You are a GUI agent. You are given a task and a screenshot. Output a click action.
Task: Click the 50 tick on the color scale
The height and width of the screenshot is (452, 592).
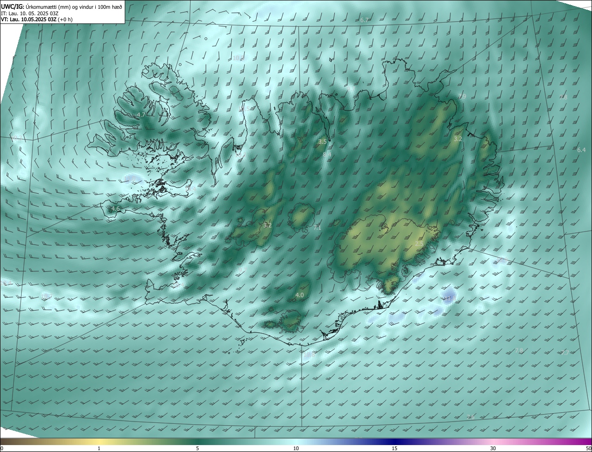click(589, 449)
